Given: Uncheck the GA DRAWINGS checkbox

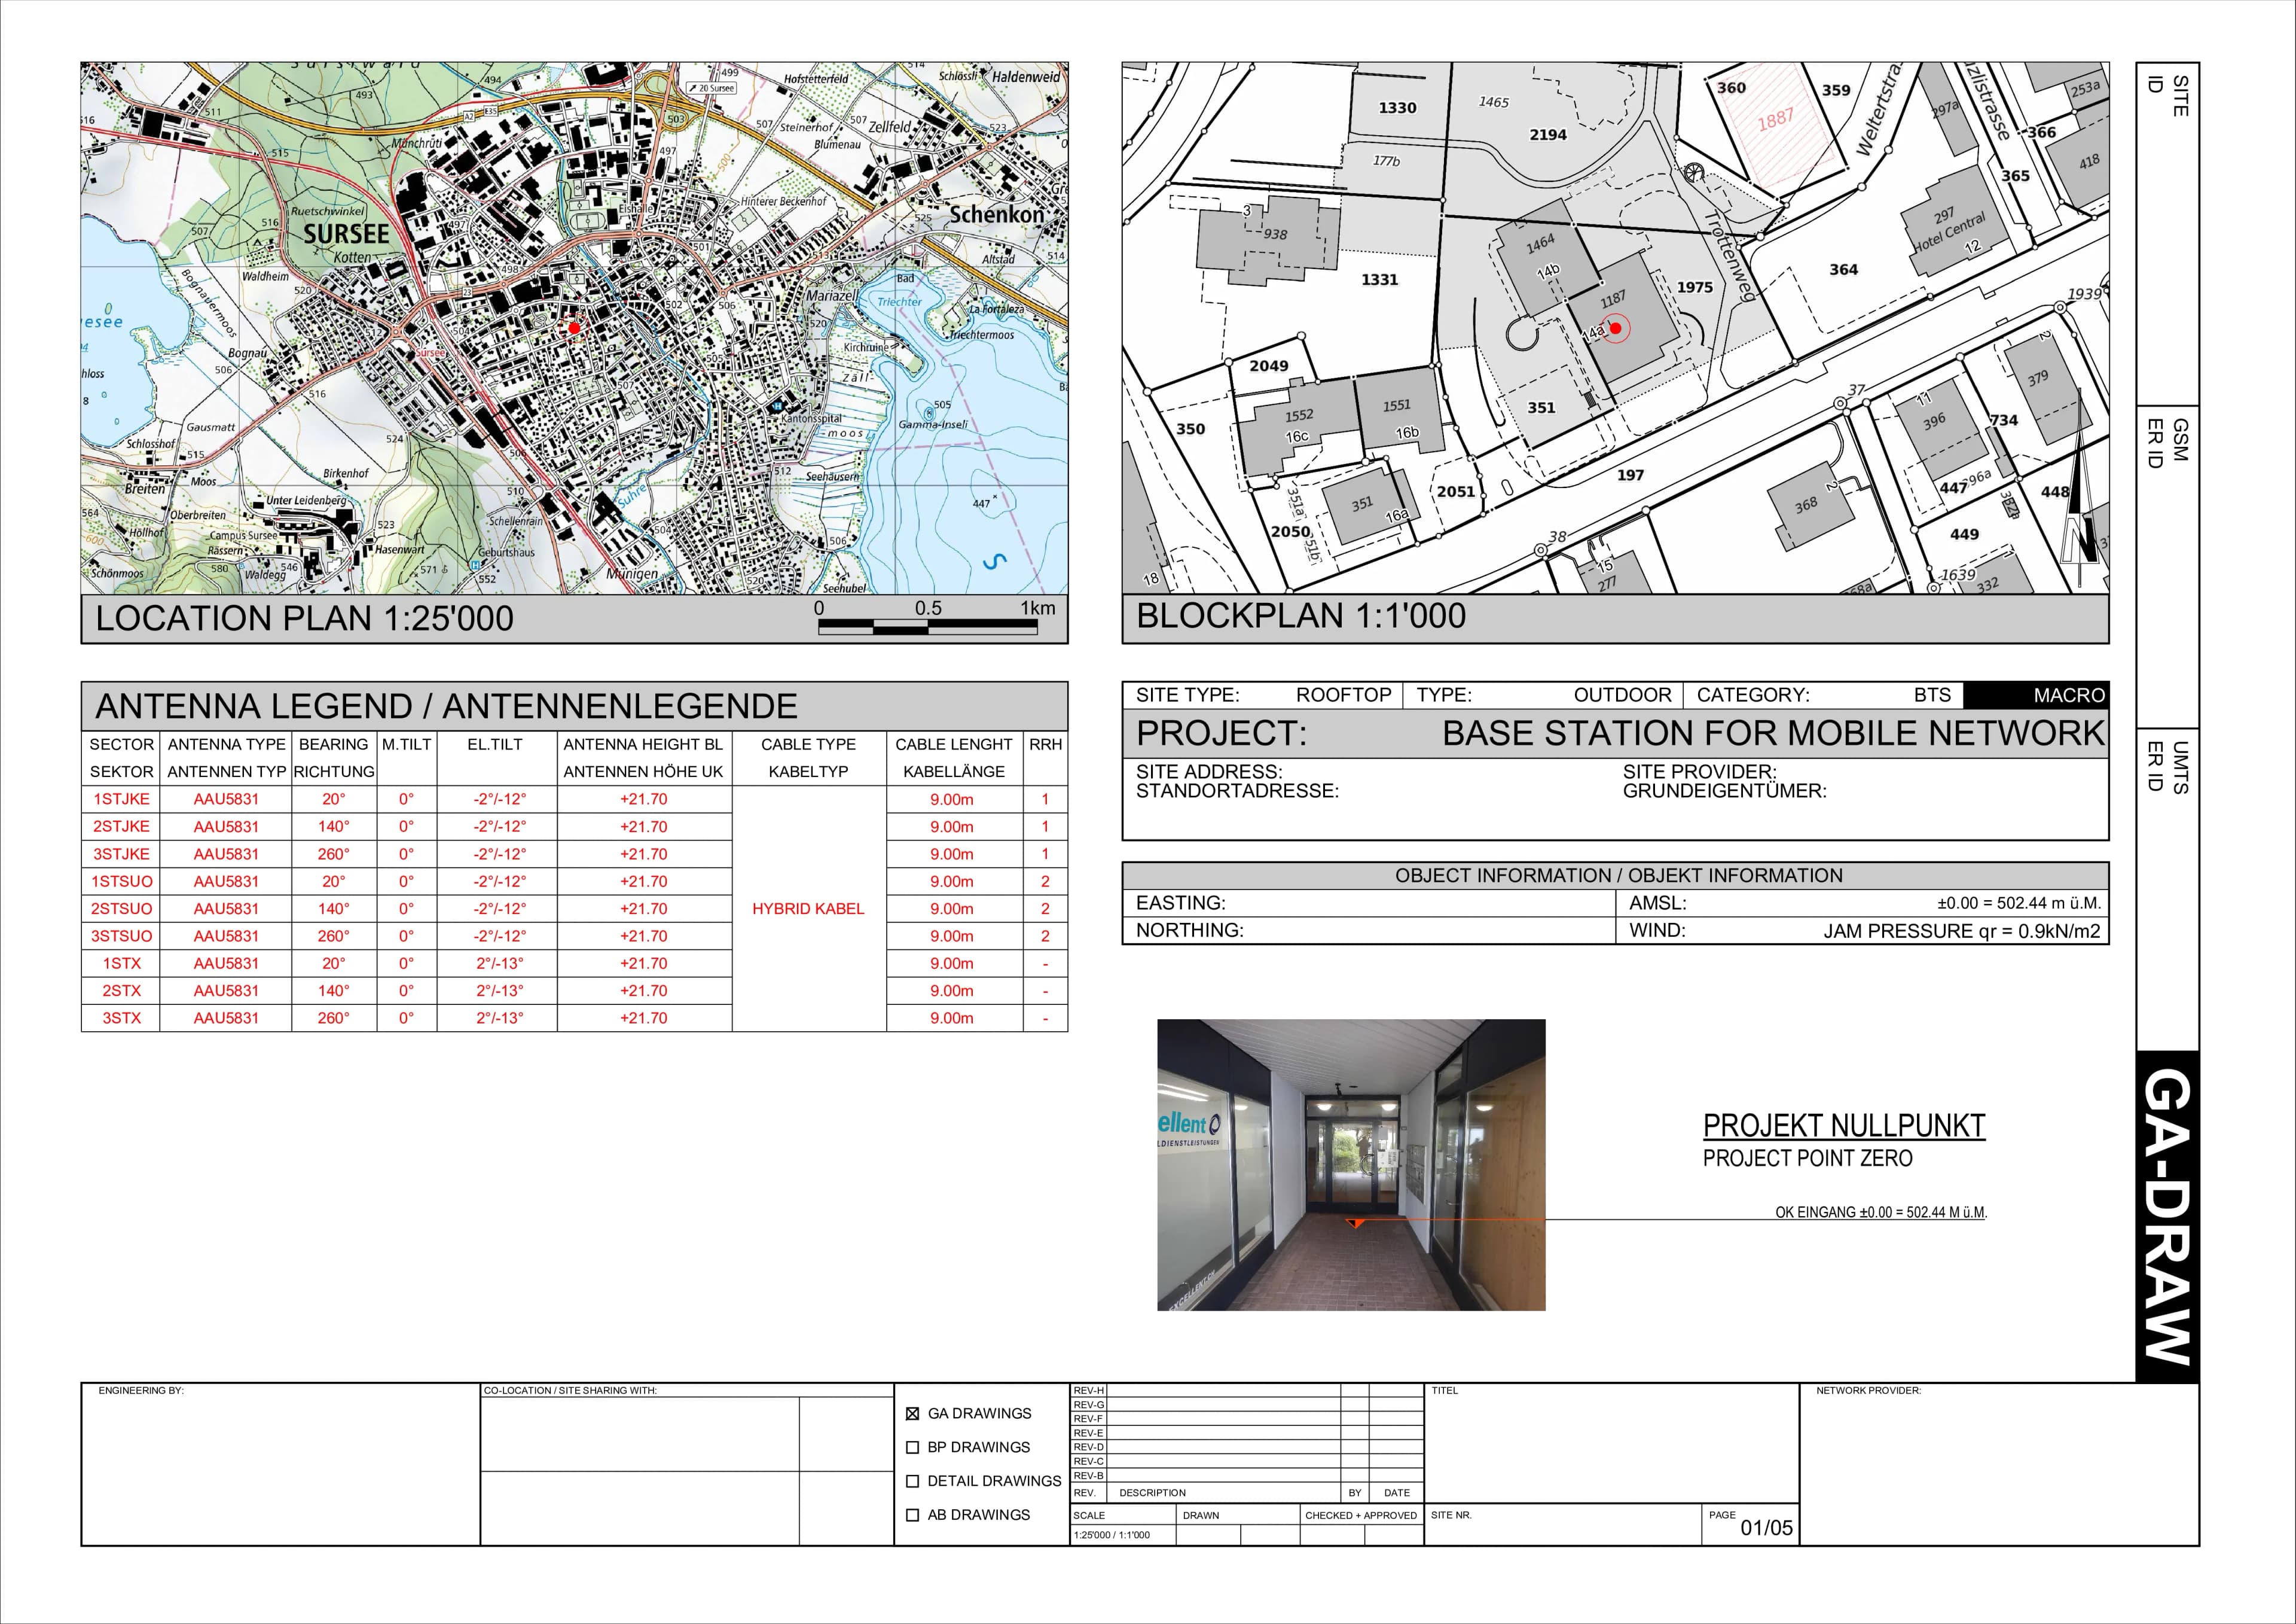Looking at the screenshot, I should click(912, 1414).
